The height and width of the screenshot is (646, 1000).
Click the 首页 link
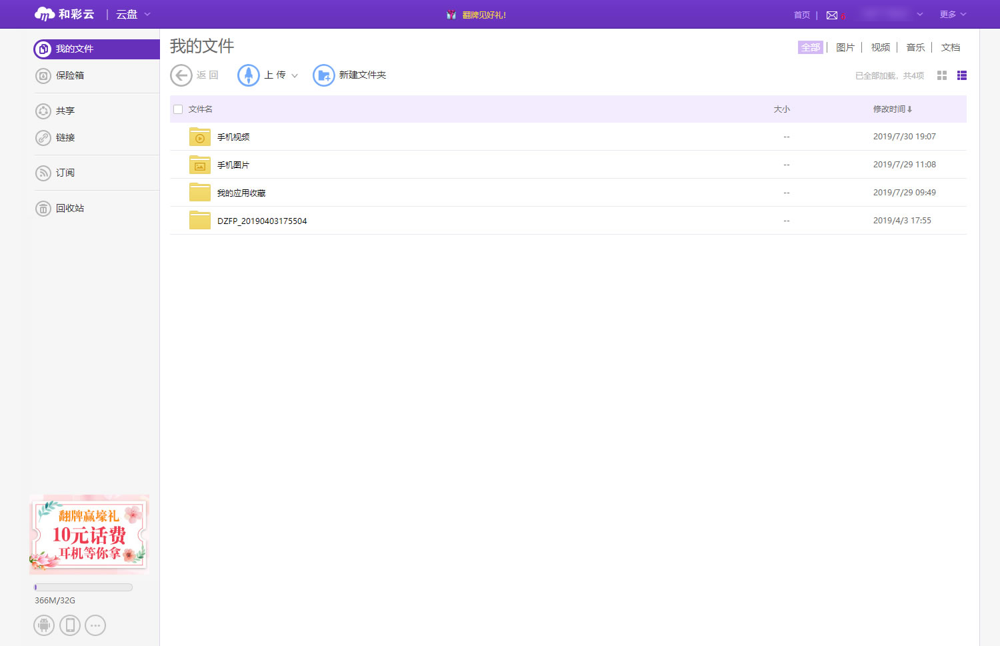[801, 15]
